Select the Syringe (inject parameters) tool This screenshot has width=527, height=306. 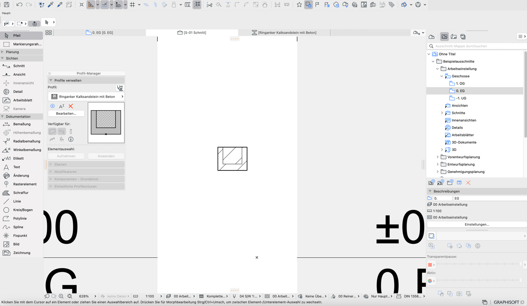(60, 5)
